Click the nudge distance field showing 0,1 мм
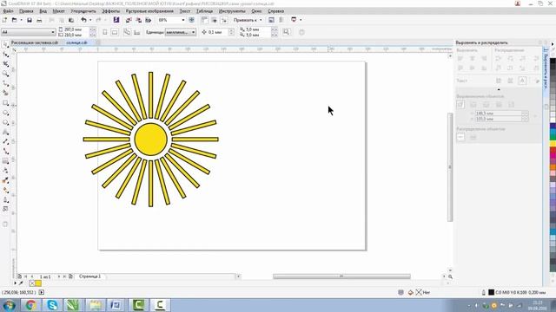The image size is (556, 312). click(218, 32)
